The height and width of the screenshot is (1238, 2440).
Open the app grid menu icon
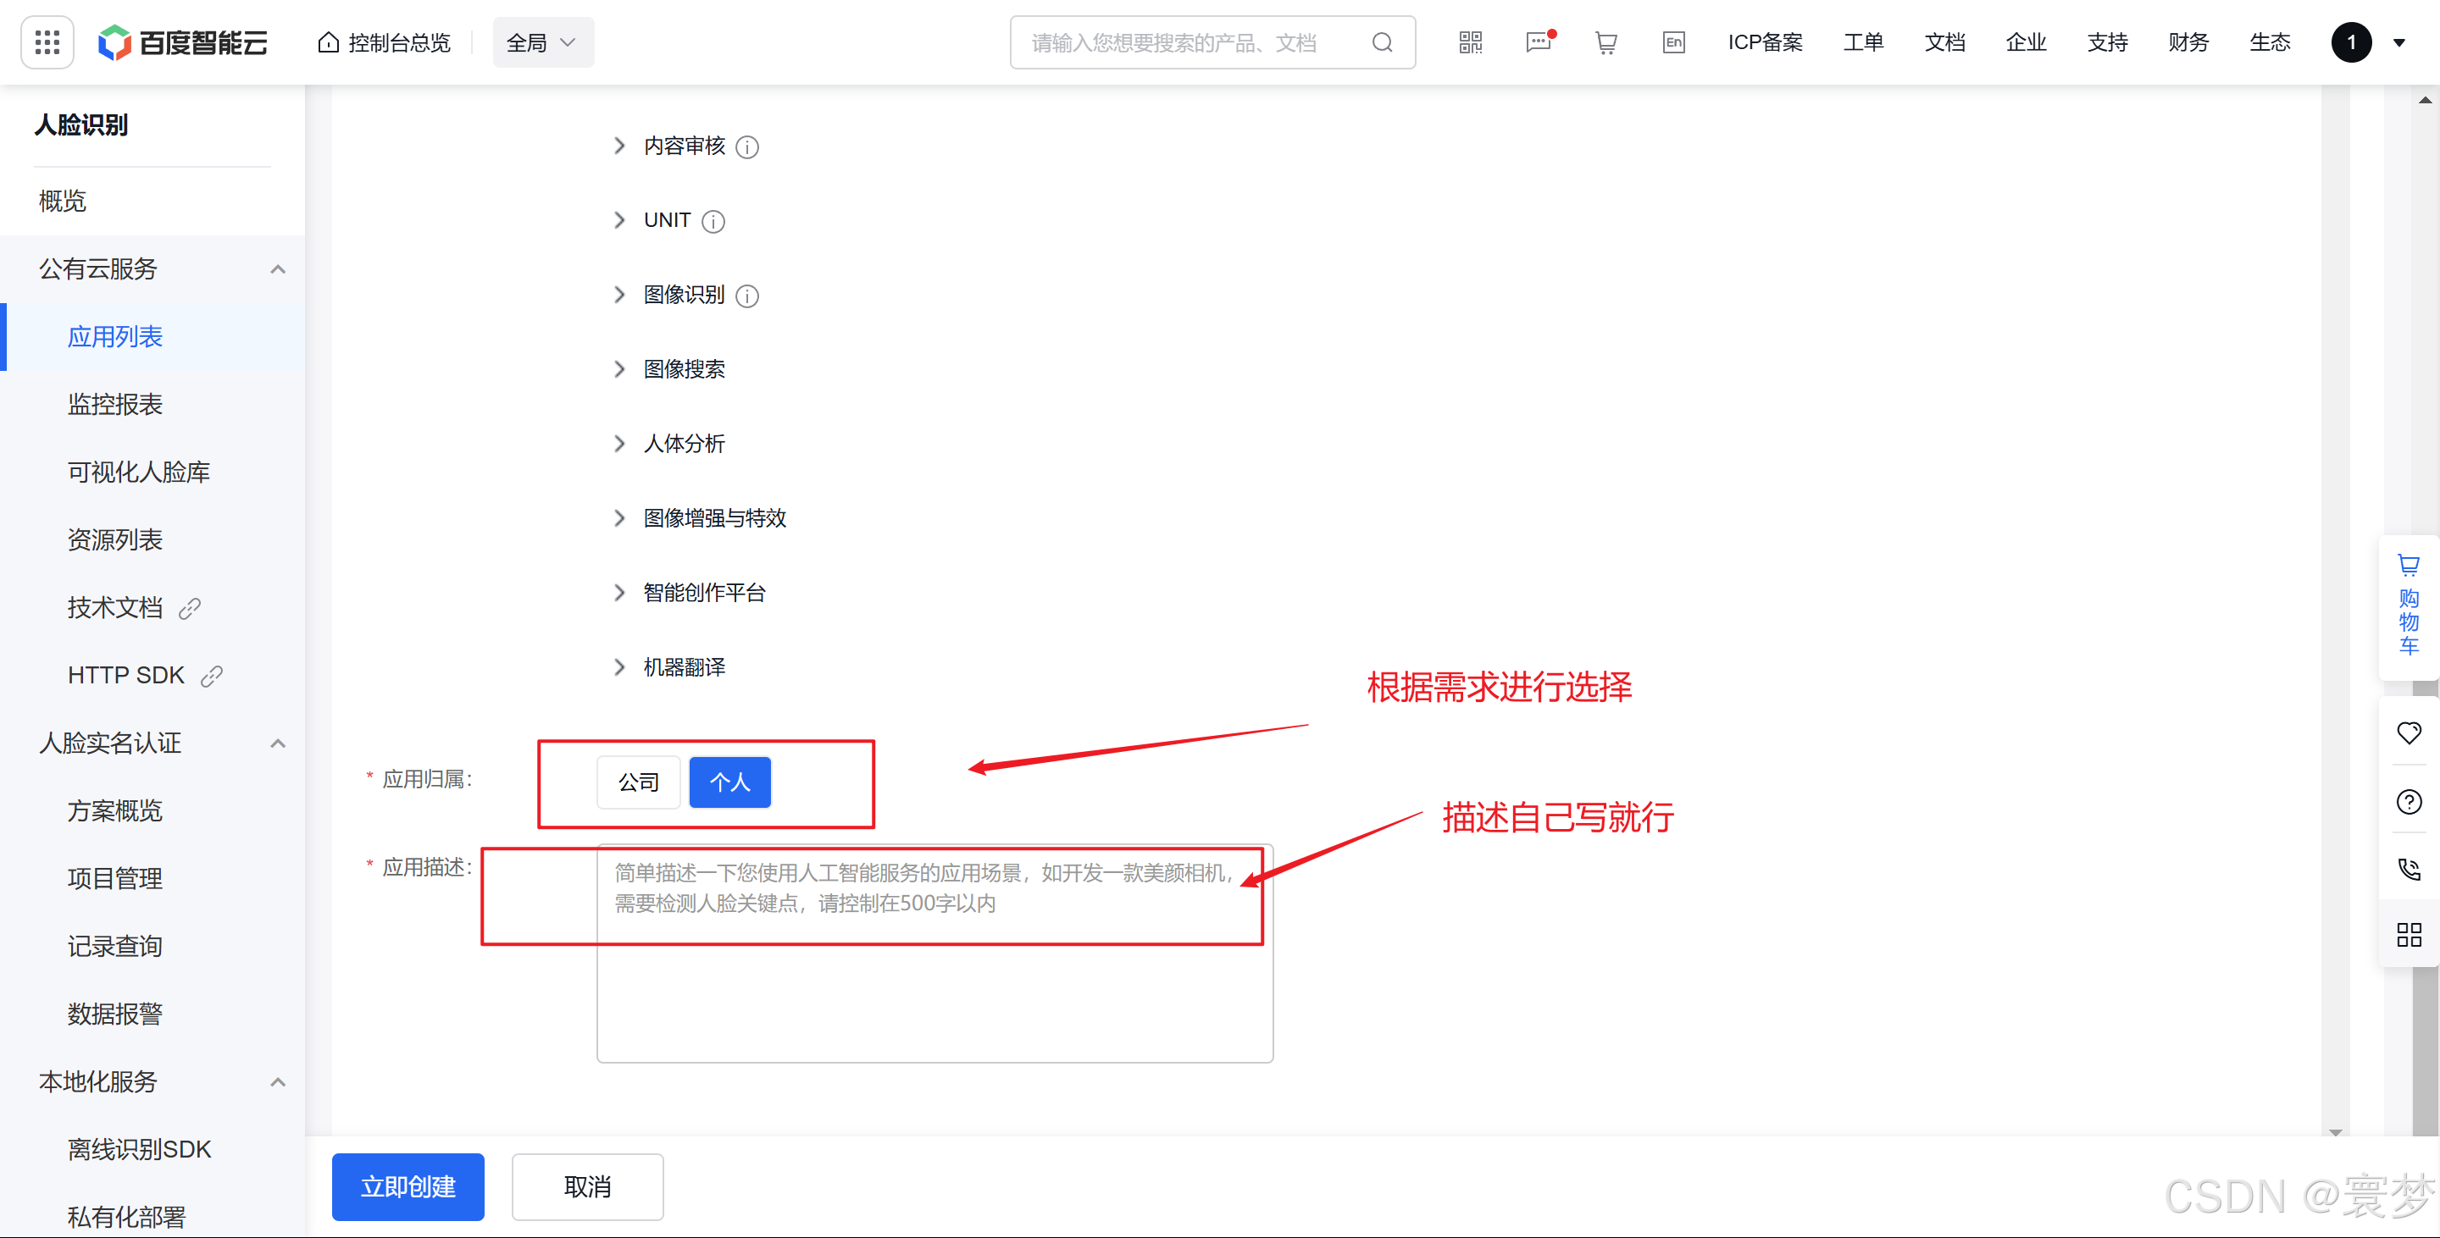click(47, 42)
